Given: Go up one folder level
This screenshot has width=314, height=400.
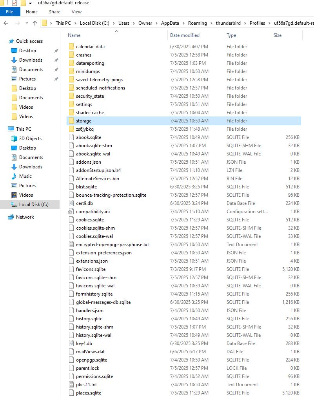Looking at the screenshot, I should click(x=35, y=23).
